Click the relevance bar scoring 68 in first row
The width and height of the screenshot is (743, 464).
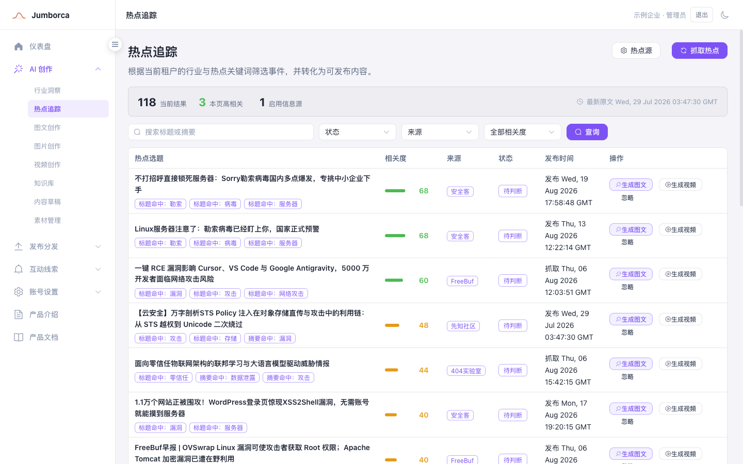pos(395,191)
